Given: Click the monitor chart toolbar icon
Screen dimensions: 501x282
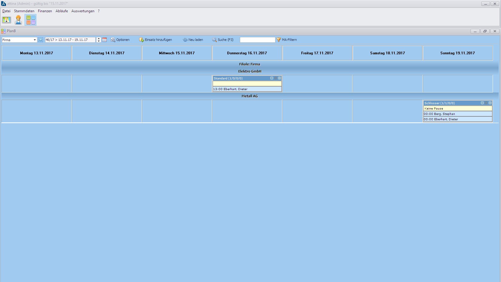Looking at the screenshot, I should pos(7,20).
